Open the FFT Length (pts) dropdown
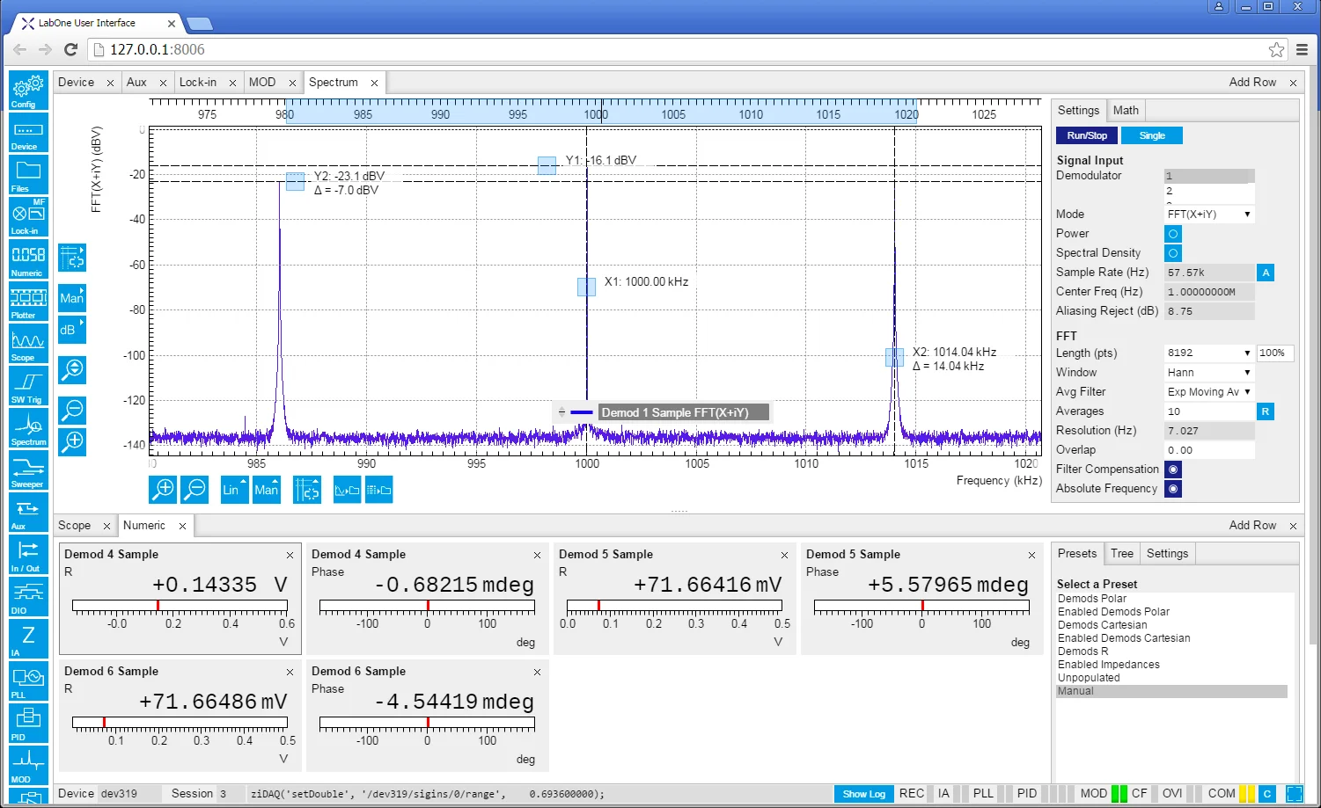 (1209, 353)
